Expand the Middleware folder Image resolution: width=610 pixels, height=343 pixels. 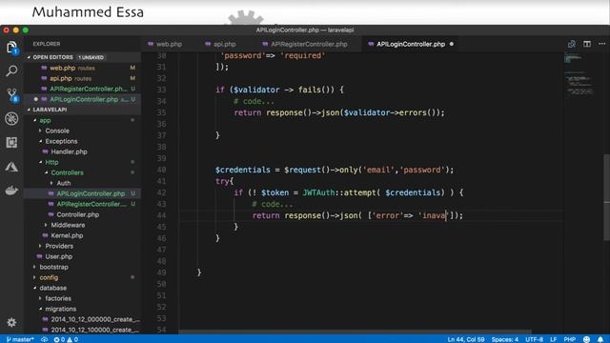(47, 225)
